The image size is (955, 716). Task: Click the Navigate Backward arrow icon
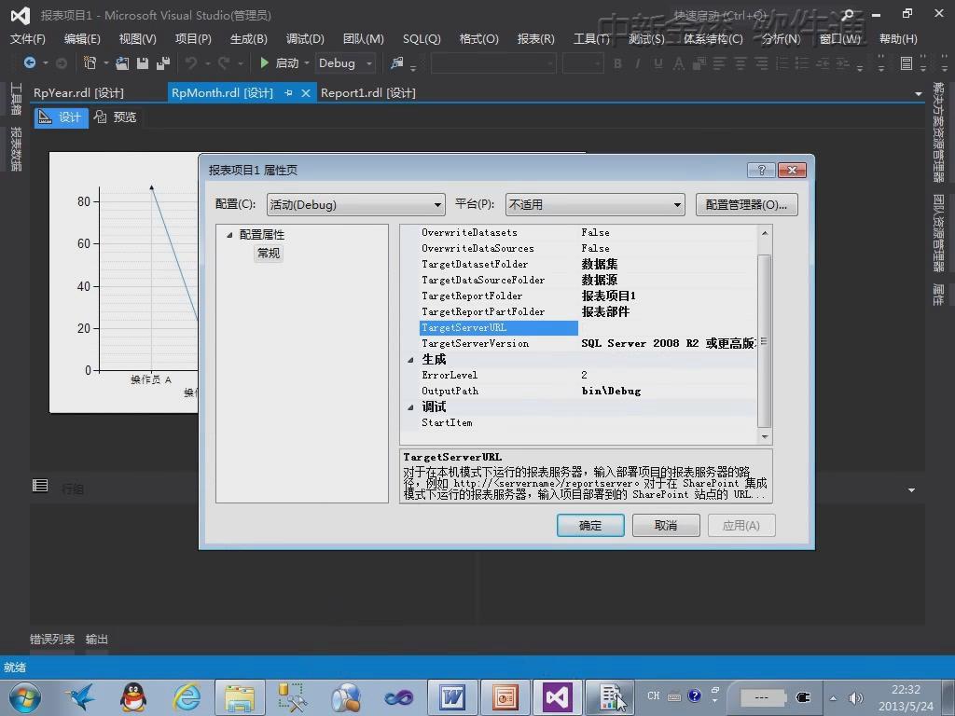coord(29,62)
